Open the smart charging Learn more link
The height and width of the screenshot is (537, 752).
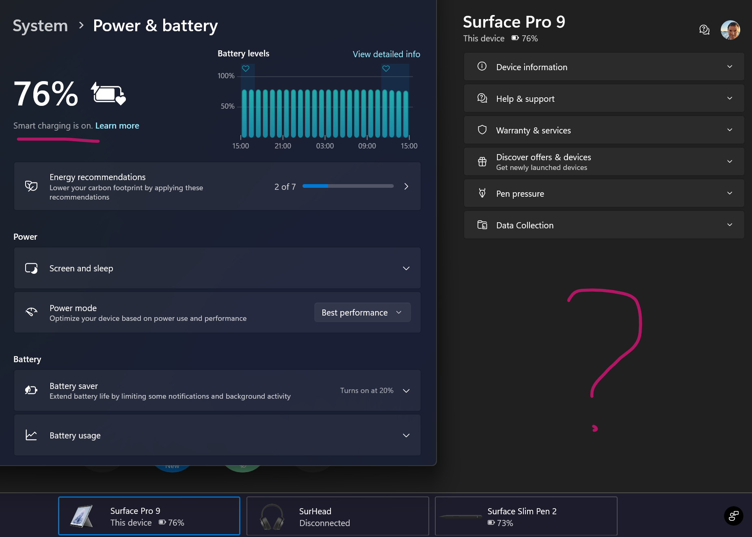(x=117, y=125)
